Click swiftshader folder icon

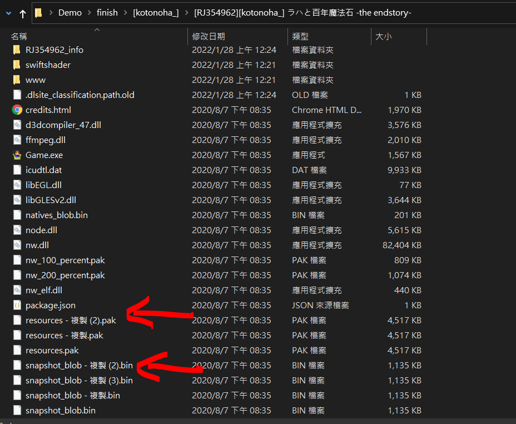17,65
